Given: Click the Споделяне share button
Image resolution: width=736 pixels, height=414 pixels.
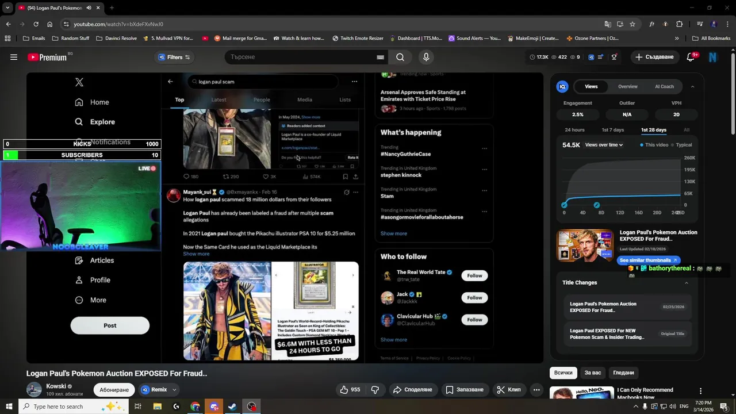Looking at the screenshot, I should pos(412,389).
